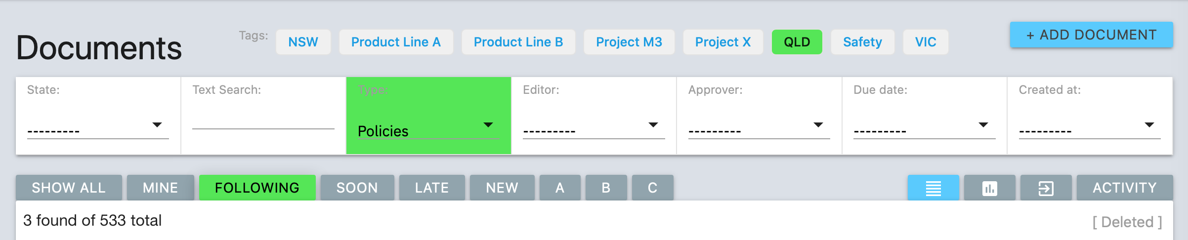This screenshot has height=240, width=1188.
Task: Enable the NSW tag filter
Action: [303, 42]
